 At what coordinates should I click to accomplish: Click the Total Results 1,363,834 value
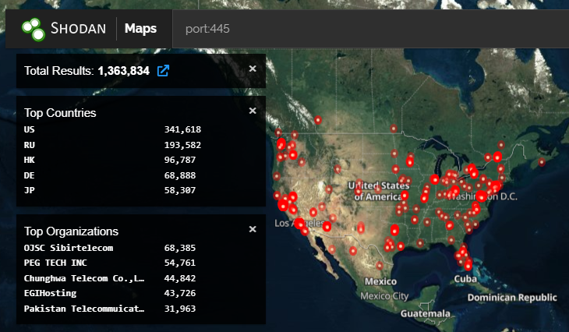point(123,71)
